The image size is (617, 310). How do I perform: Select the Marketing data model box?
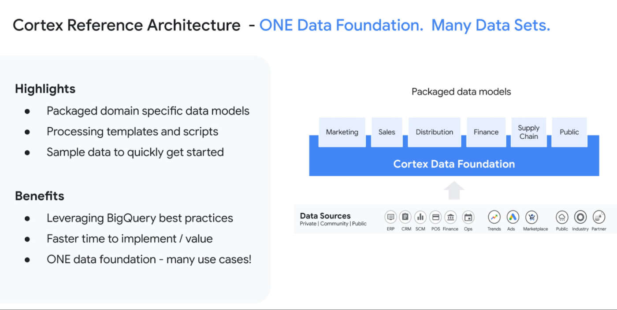pos(342,132)
